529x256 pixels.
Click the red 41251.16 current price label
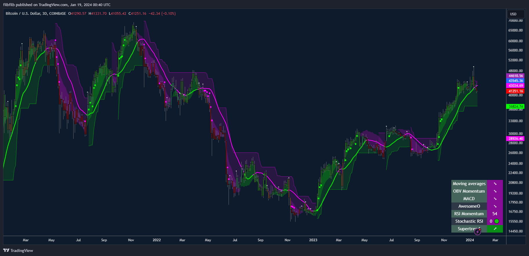[516, 91]
